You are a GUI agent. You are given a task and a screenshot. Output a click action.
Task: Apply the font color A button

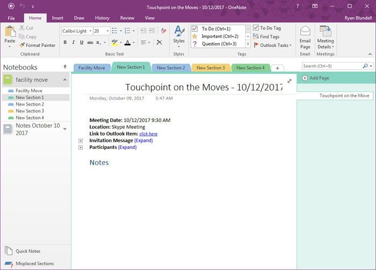[128, 42]
